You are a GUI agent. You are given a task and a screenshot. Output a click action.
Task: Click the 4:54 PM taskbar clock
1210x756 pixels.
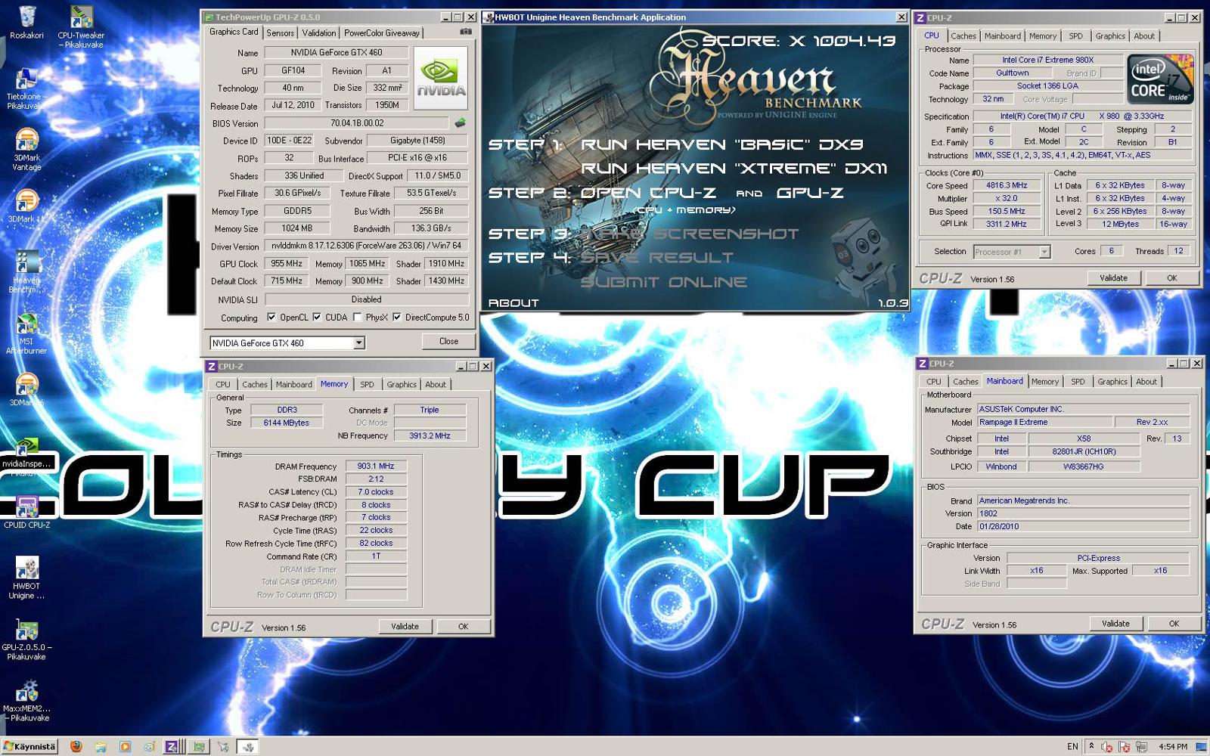pos(1173,746)
